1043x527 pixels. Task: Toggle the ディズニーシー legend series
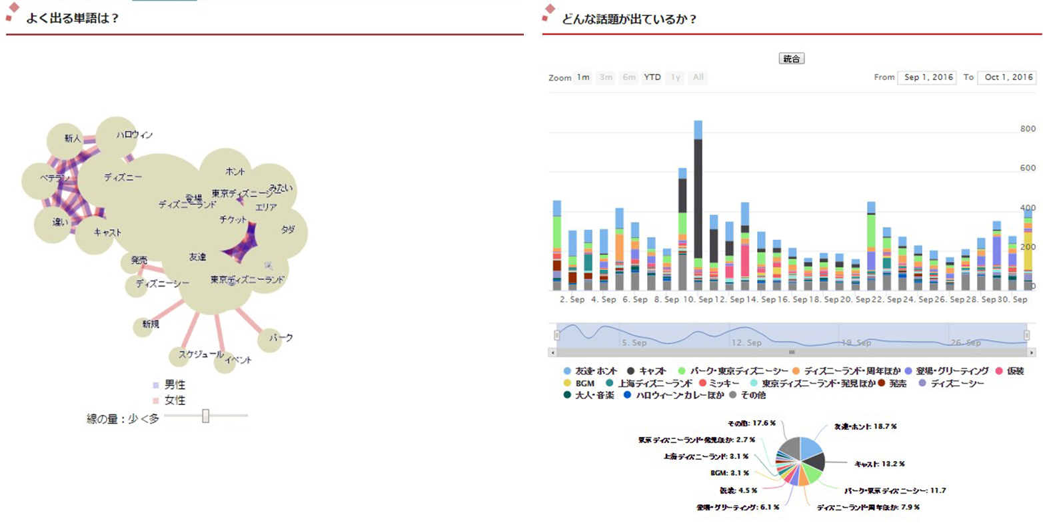tap(951, 383)
